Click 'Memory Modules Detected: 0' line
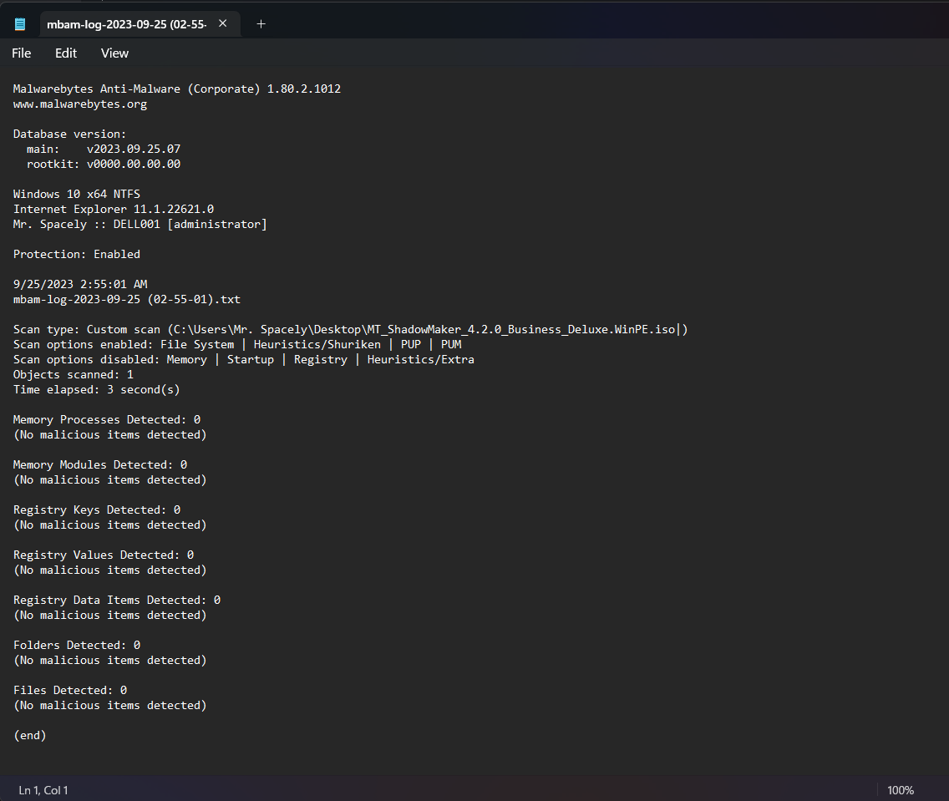 (x=100, y=464)
